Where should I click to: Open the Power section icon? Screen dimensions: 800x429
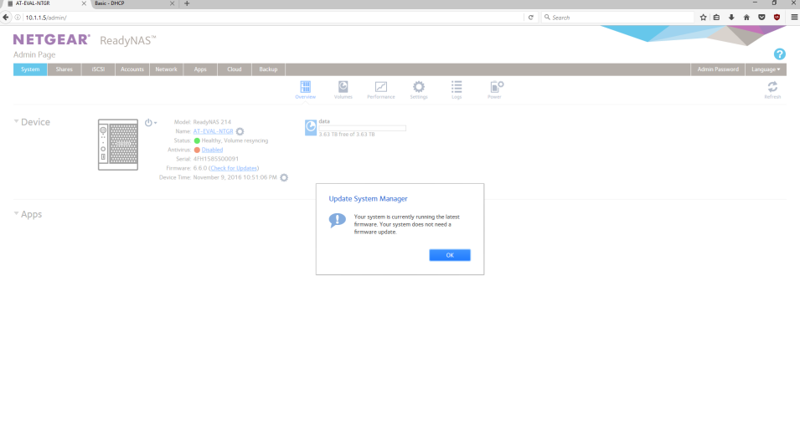pyautogui.click(x=496, y=87)
